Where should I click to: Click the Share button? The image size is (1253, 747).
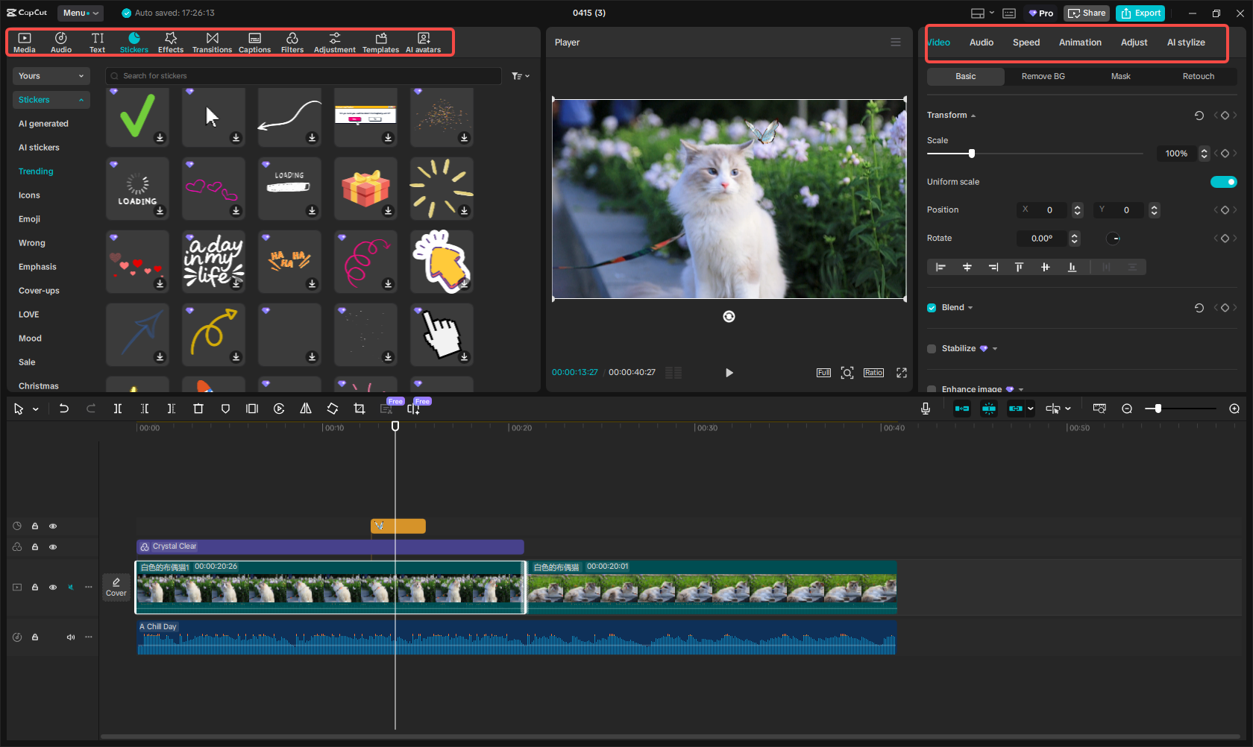tap(1087, 13)
